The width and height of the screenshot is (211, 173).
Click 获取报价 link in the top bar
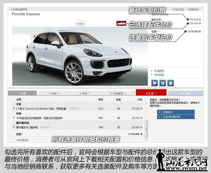click(x=193, y=10)
